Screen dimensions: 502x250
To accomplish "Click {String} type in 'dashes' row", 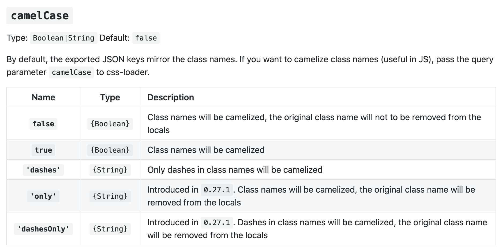I will click(x=110, y=170).
